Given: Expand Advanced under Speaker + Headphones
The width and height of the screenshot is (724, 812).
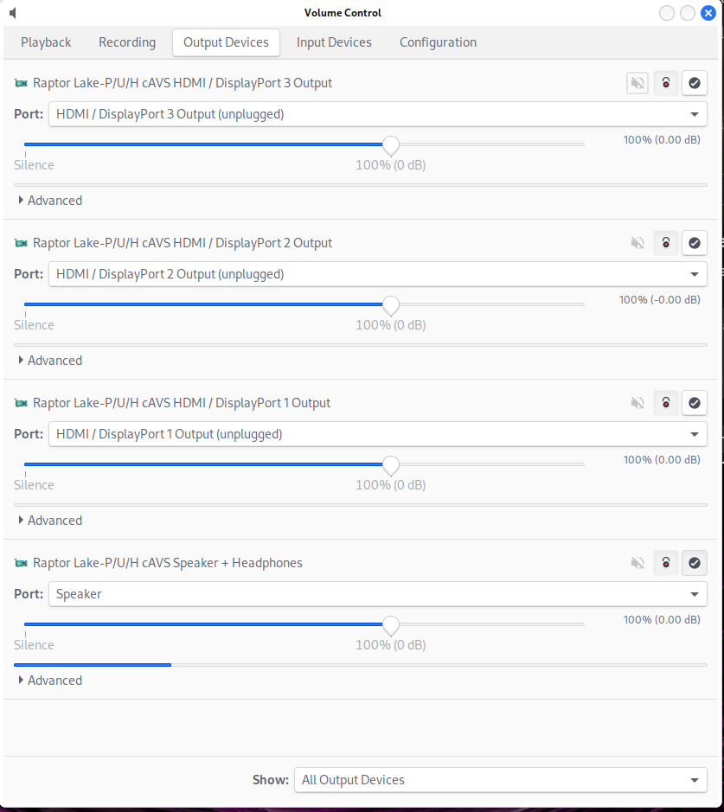Looking at the screenshot, I should coord(50,681).
